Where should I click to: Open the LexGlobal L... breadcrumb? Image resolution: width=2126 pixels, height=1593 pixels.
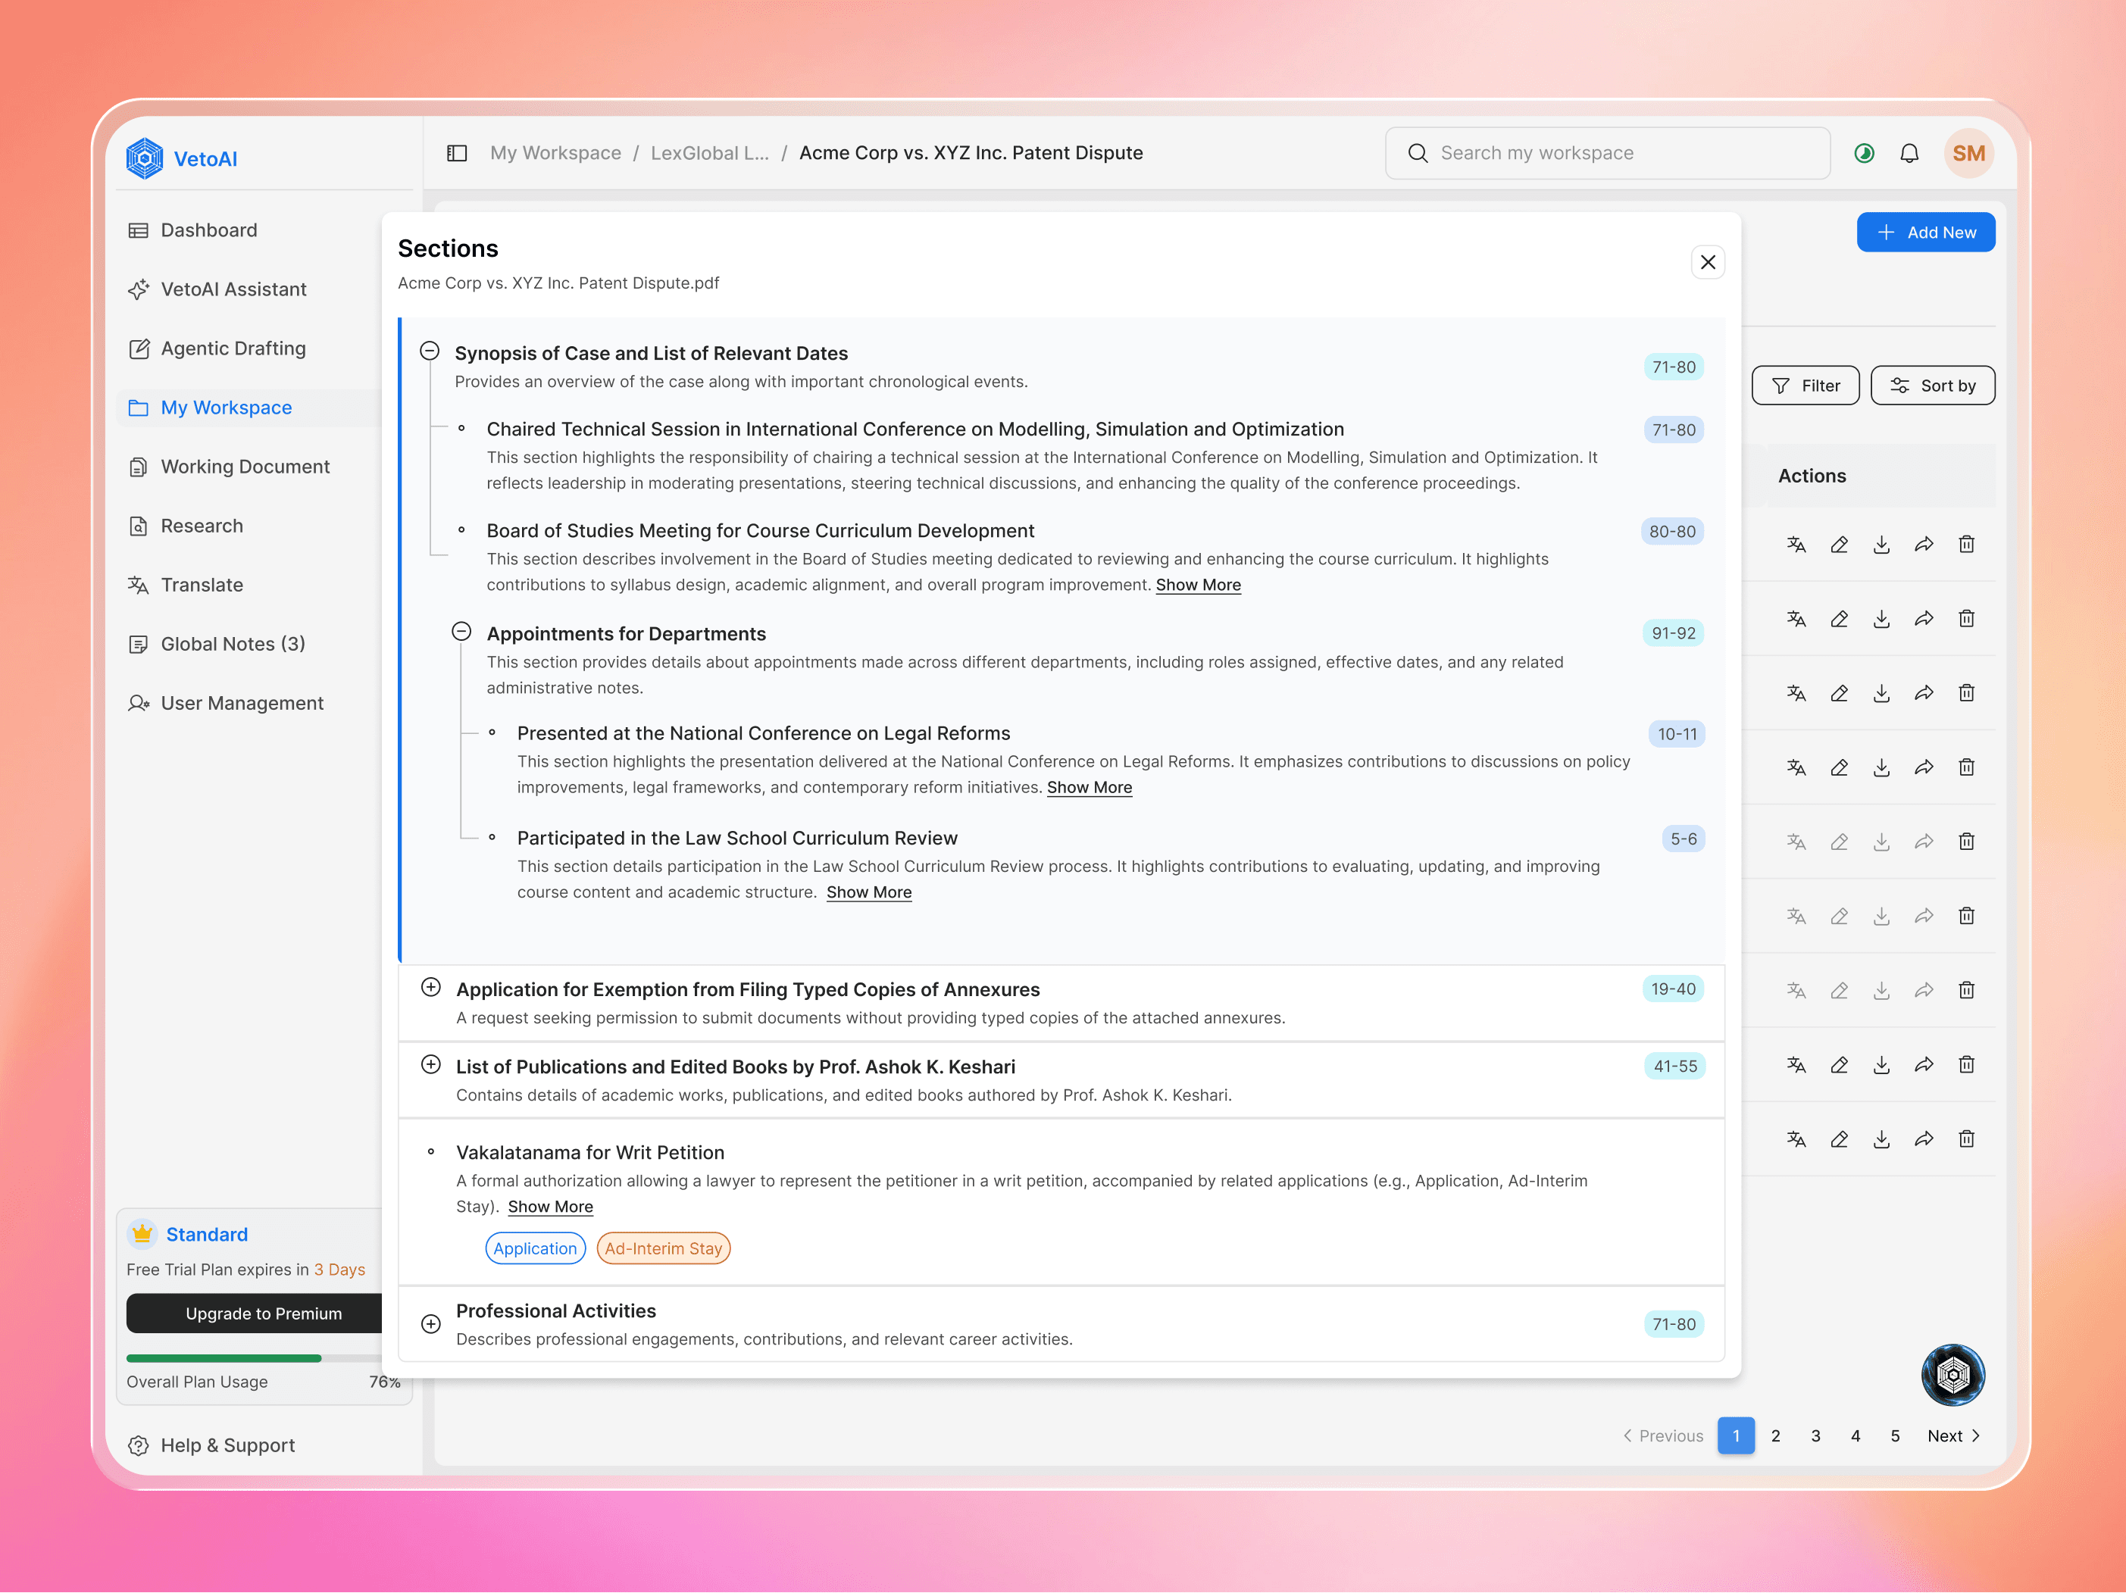(709, 154)
